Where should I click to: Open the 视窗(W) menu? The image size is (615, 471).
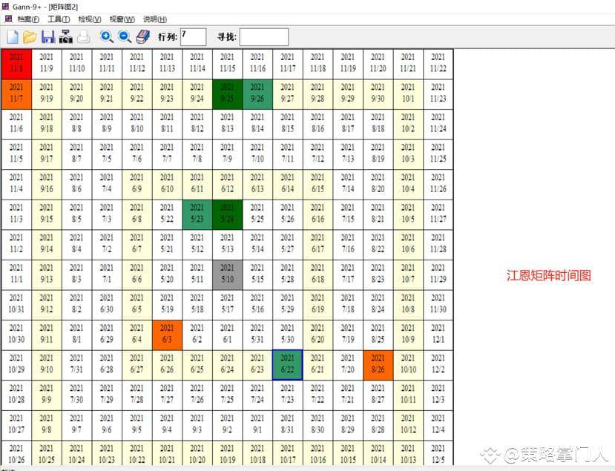(x=122, y=19)
